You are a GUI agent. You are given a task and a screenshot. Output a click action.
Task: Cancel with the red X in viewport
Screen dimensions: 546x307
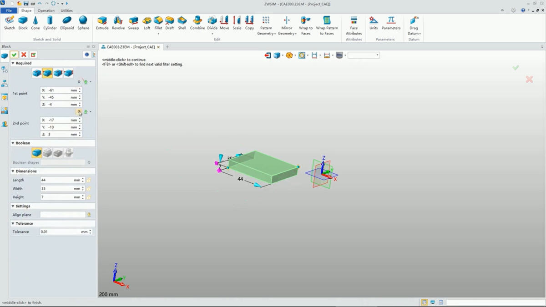(x=529, y=79)
